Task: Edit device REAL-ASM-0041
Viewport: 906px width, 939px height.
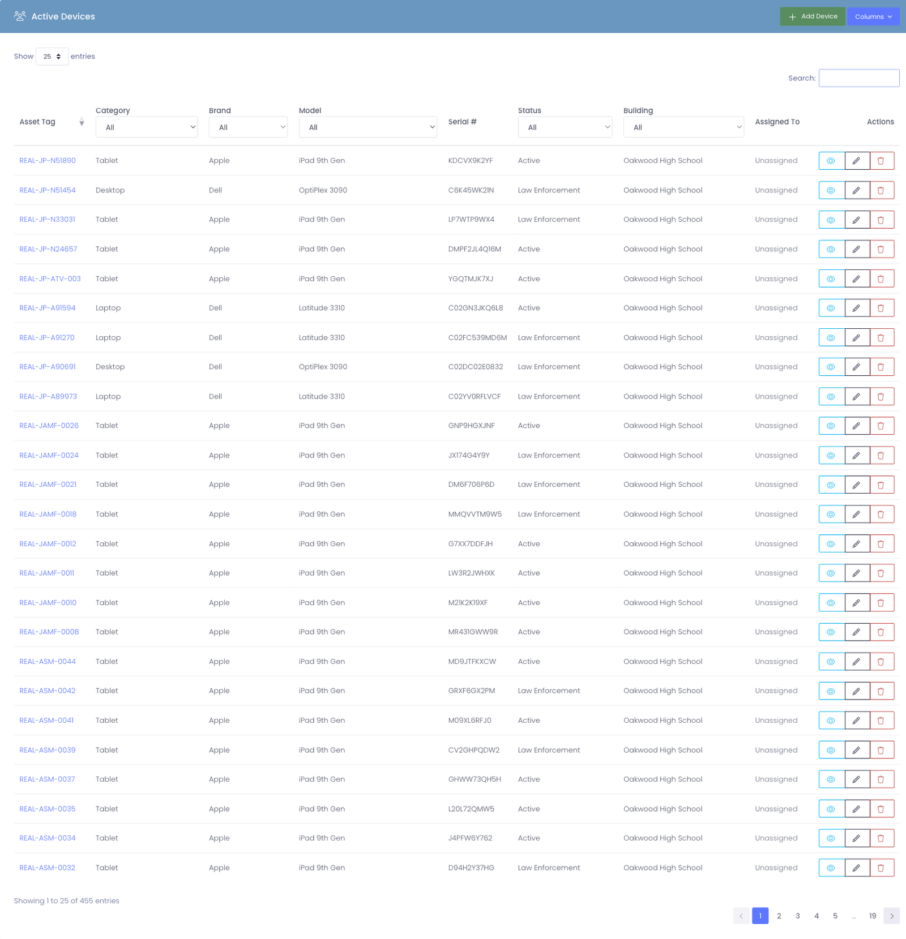Action: 857,720
